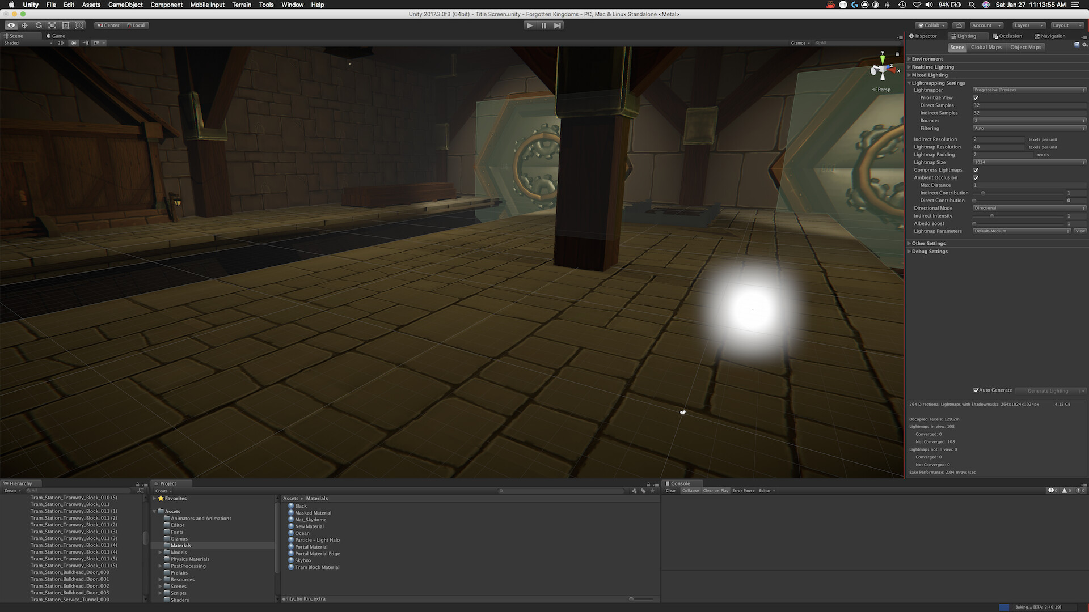Select the Move tool in the toolbar
Screen dimensions: 1089x612
24,25
